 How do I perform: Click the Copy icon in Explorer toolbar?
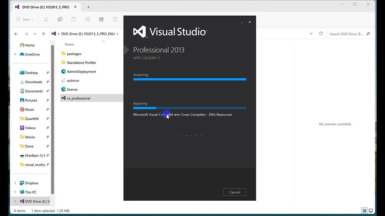[x=60, y=19]
